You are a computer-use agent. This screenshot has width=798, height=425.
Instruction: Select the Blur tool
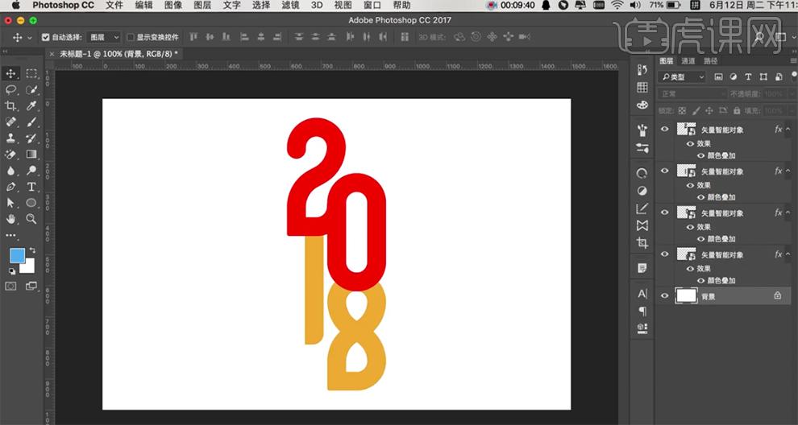pos(10,171)
